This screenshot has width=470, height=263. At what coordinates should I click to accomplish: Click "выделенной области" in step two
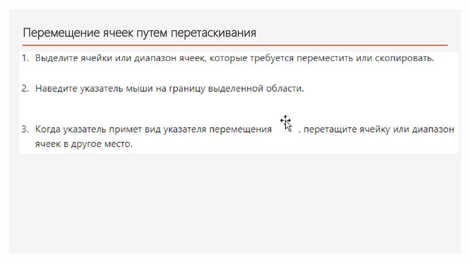256,88
